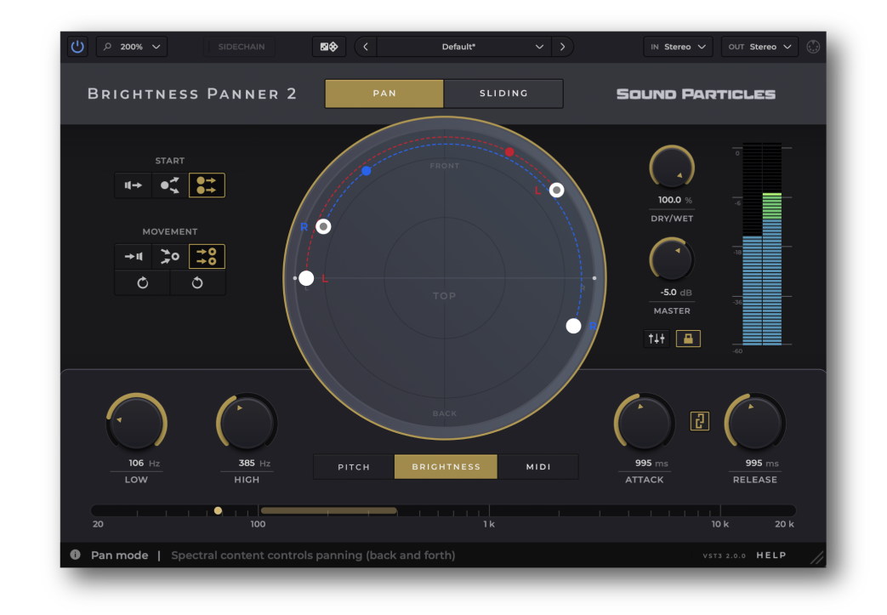The image size is (887, 615).
Task: Select the BRIGHTNESS control tab
Action: click(x=446, y=467)
